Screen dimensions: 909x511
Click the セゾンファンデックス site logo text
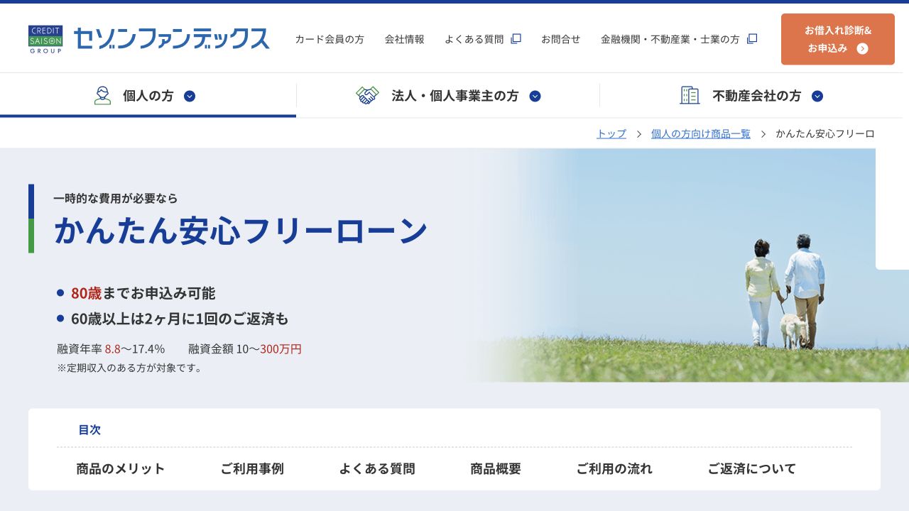tap(171, 38)
